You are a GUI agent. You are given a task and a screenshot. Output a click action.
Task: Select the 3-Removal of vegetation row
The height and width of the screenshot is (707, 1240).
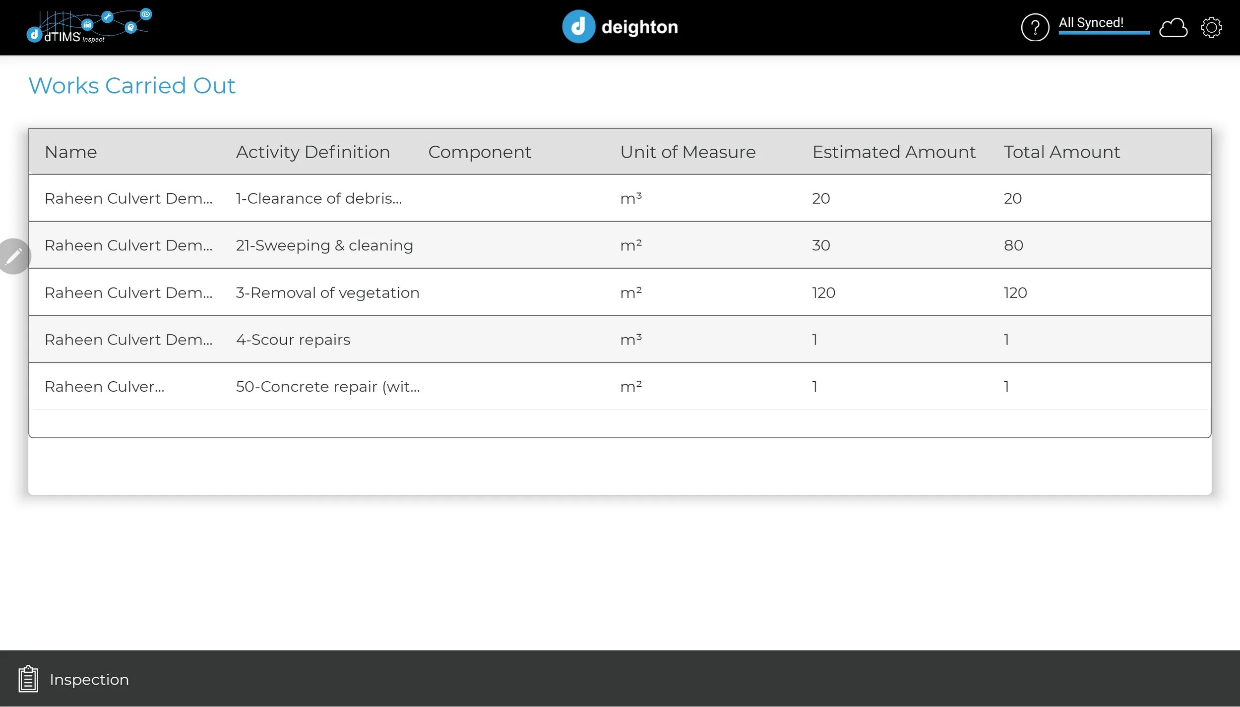(327, 293)
